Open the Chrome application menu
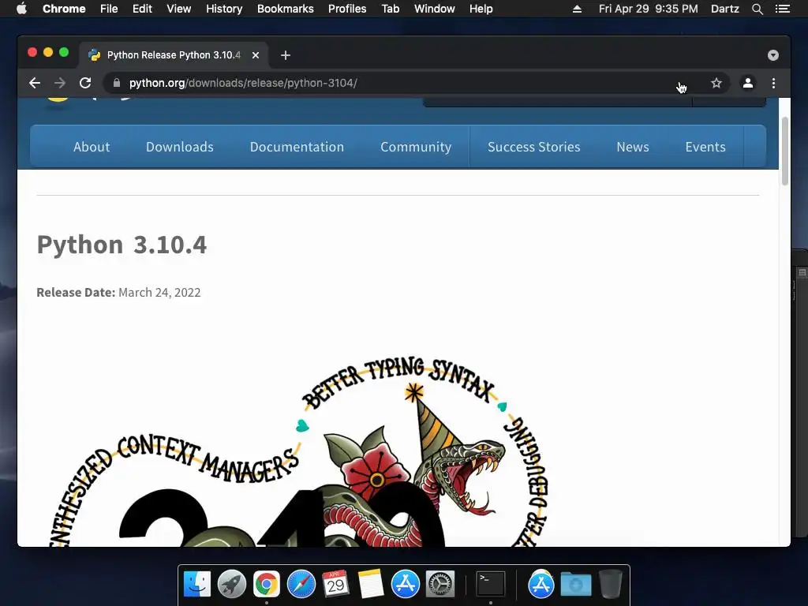This screenshot has width=808, height=606. (64, 9)
